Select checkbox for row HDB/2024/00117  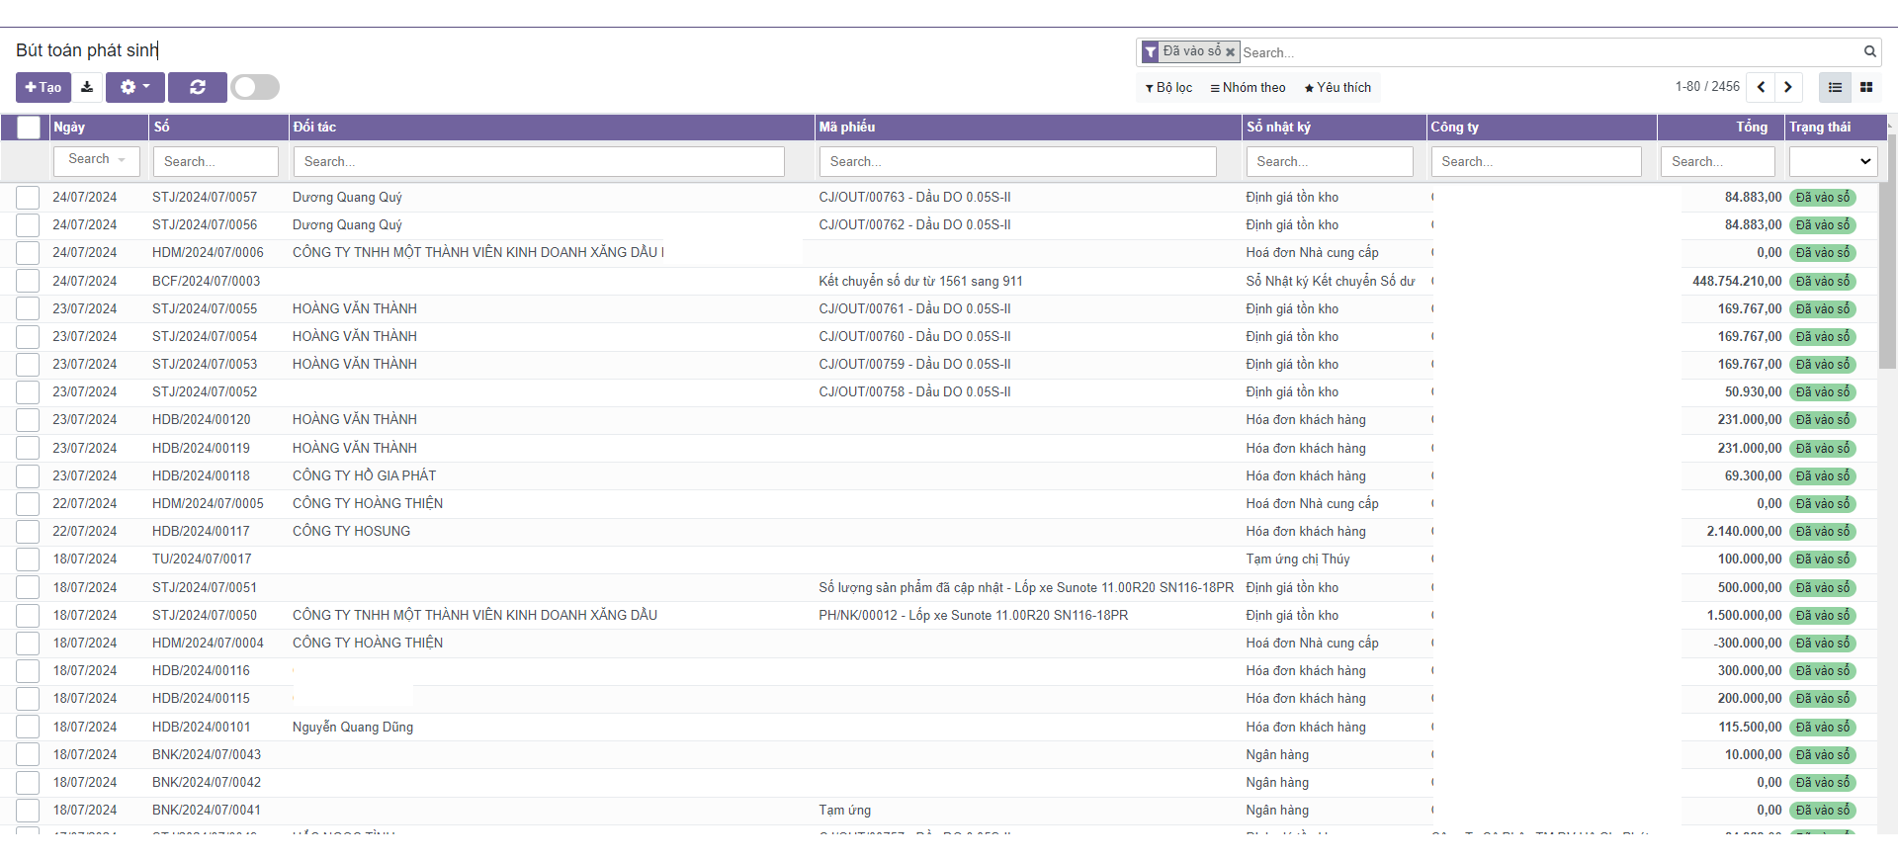[28, 532]
